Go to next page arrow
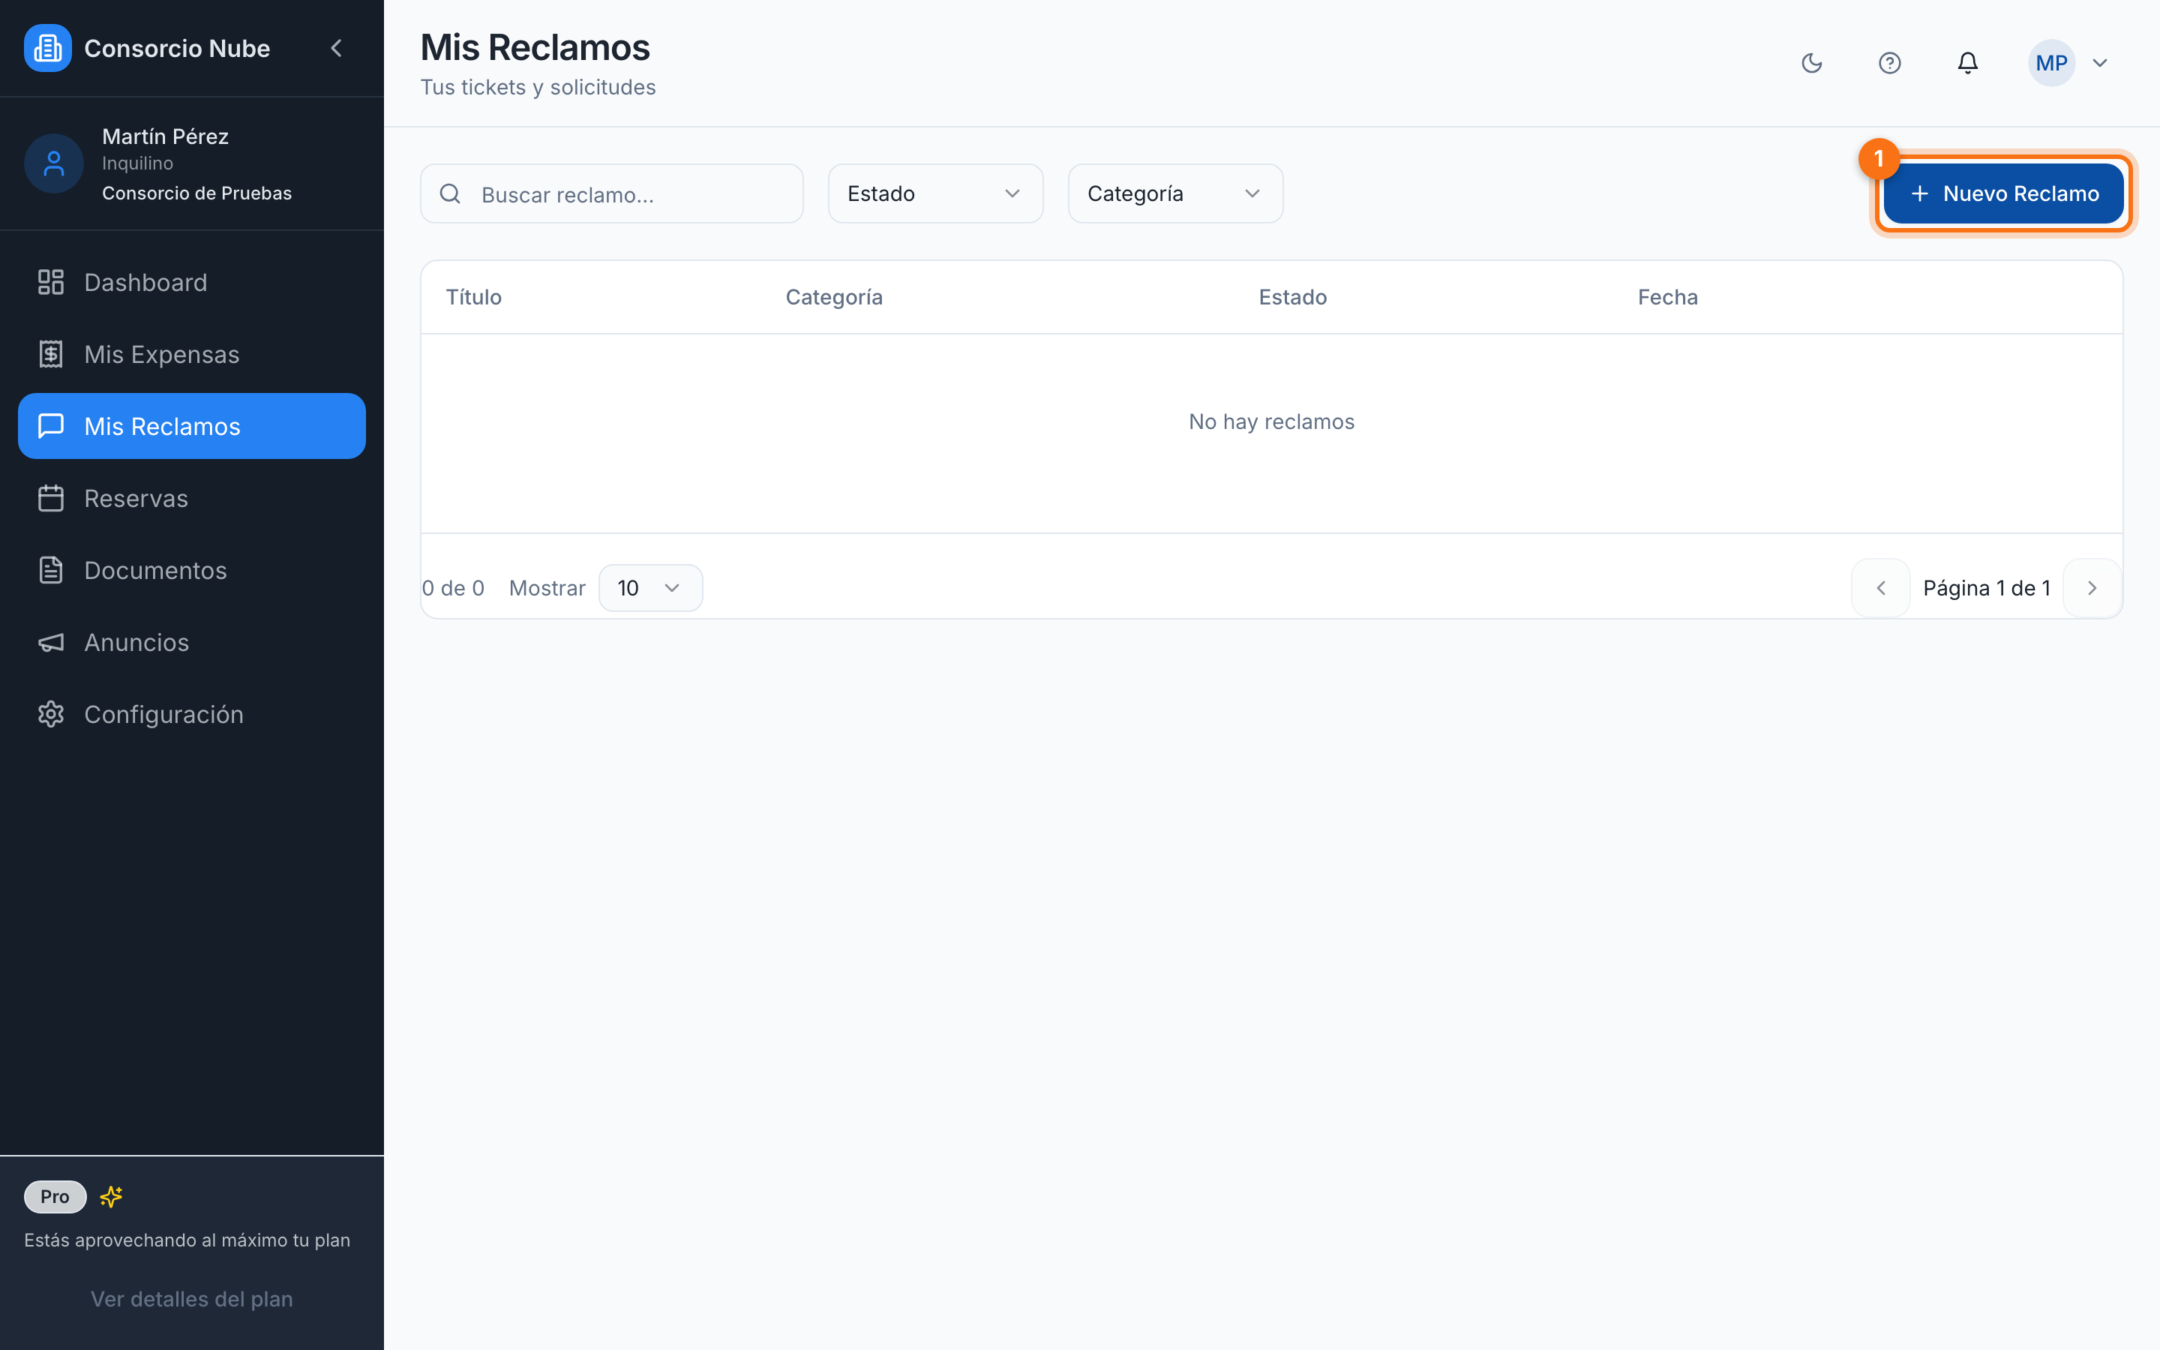 [2092, 589]
